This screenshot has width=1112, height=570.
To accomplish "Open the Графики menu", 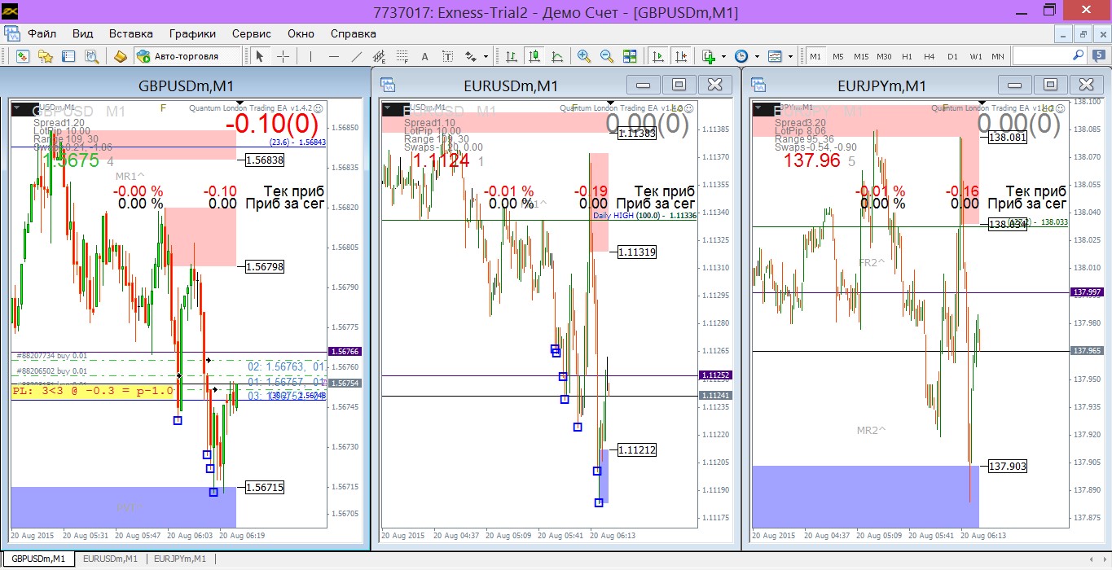I will click(193, 33).
